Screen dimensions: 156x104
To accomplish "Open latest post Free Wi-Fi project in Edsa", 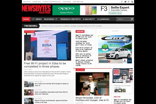I will click(x=84, y=49).
